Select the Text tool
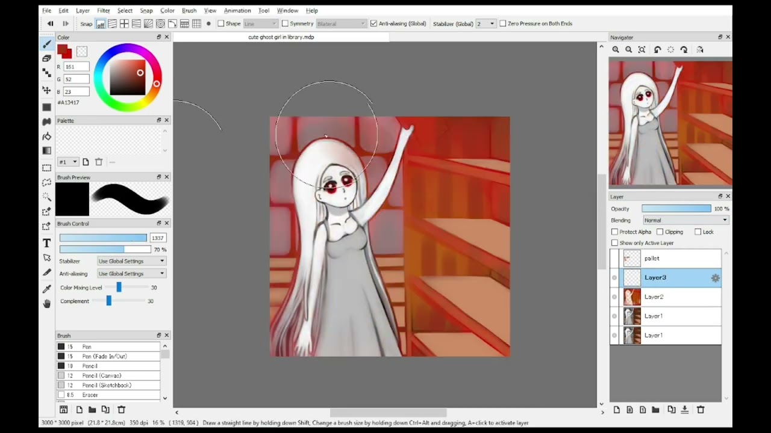 46,243
